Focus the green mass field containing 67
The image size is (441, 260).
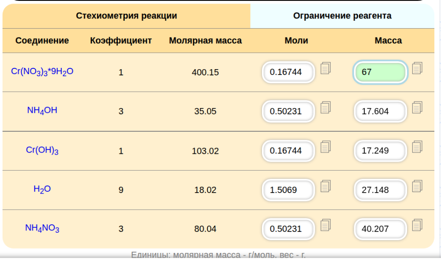click(380, 72)
